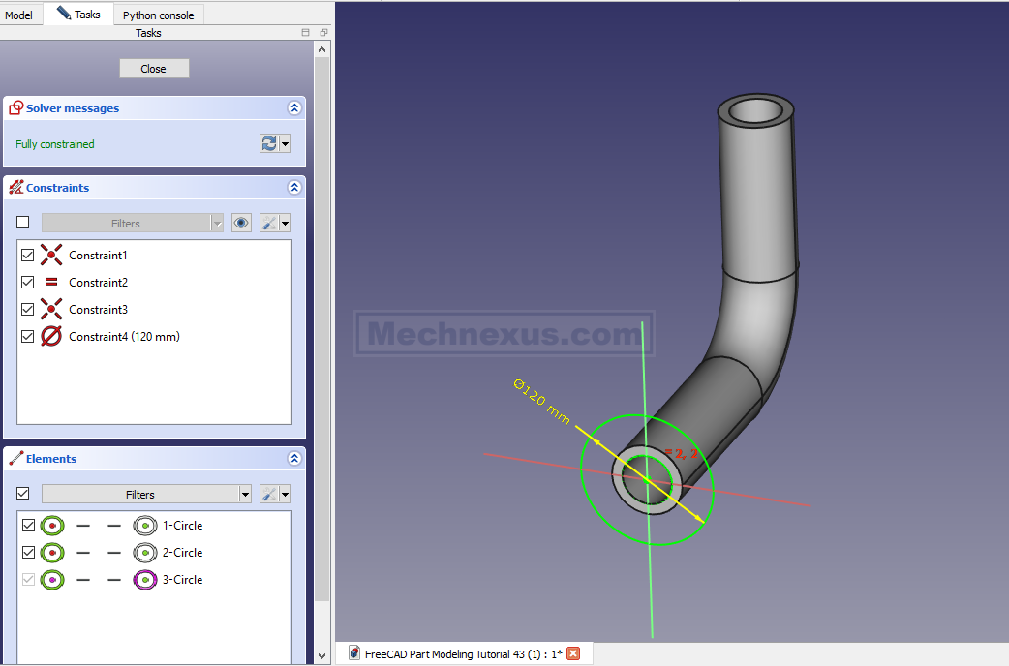Uncheck the 1-Circle element checkbox
The image size is (1009, 666).
pyautogui.click(x=28, y=525)
